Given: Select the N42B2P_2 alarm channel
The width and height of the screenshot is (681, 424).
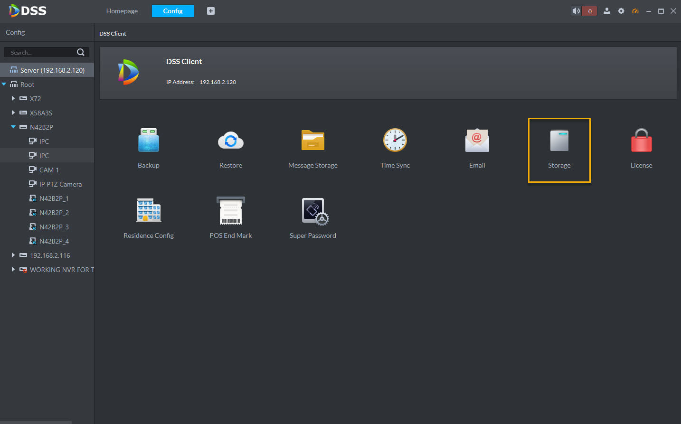Looking at the screenshot, I should [47, 213].
